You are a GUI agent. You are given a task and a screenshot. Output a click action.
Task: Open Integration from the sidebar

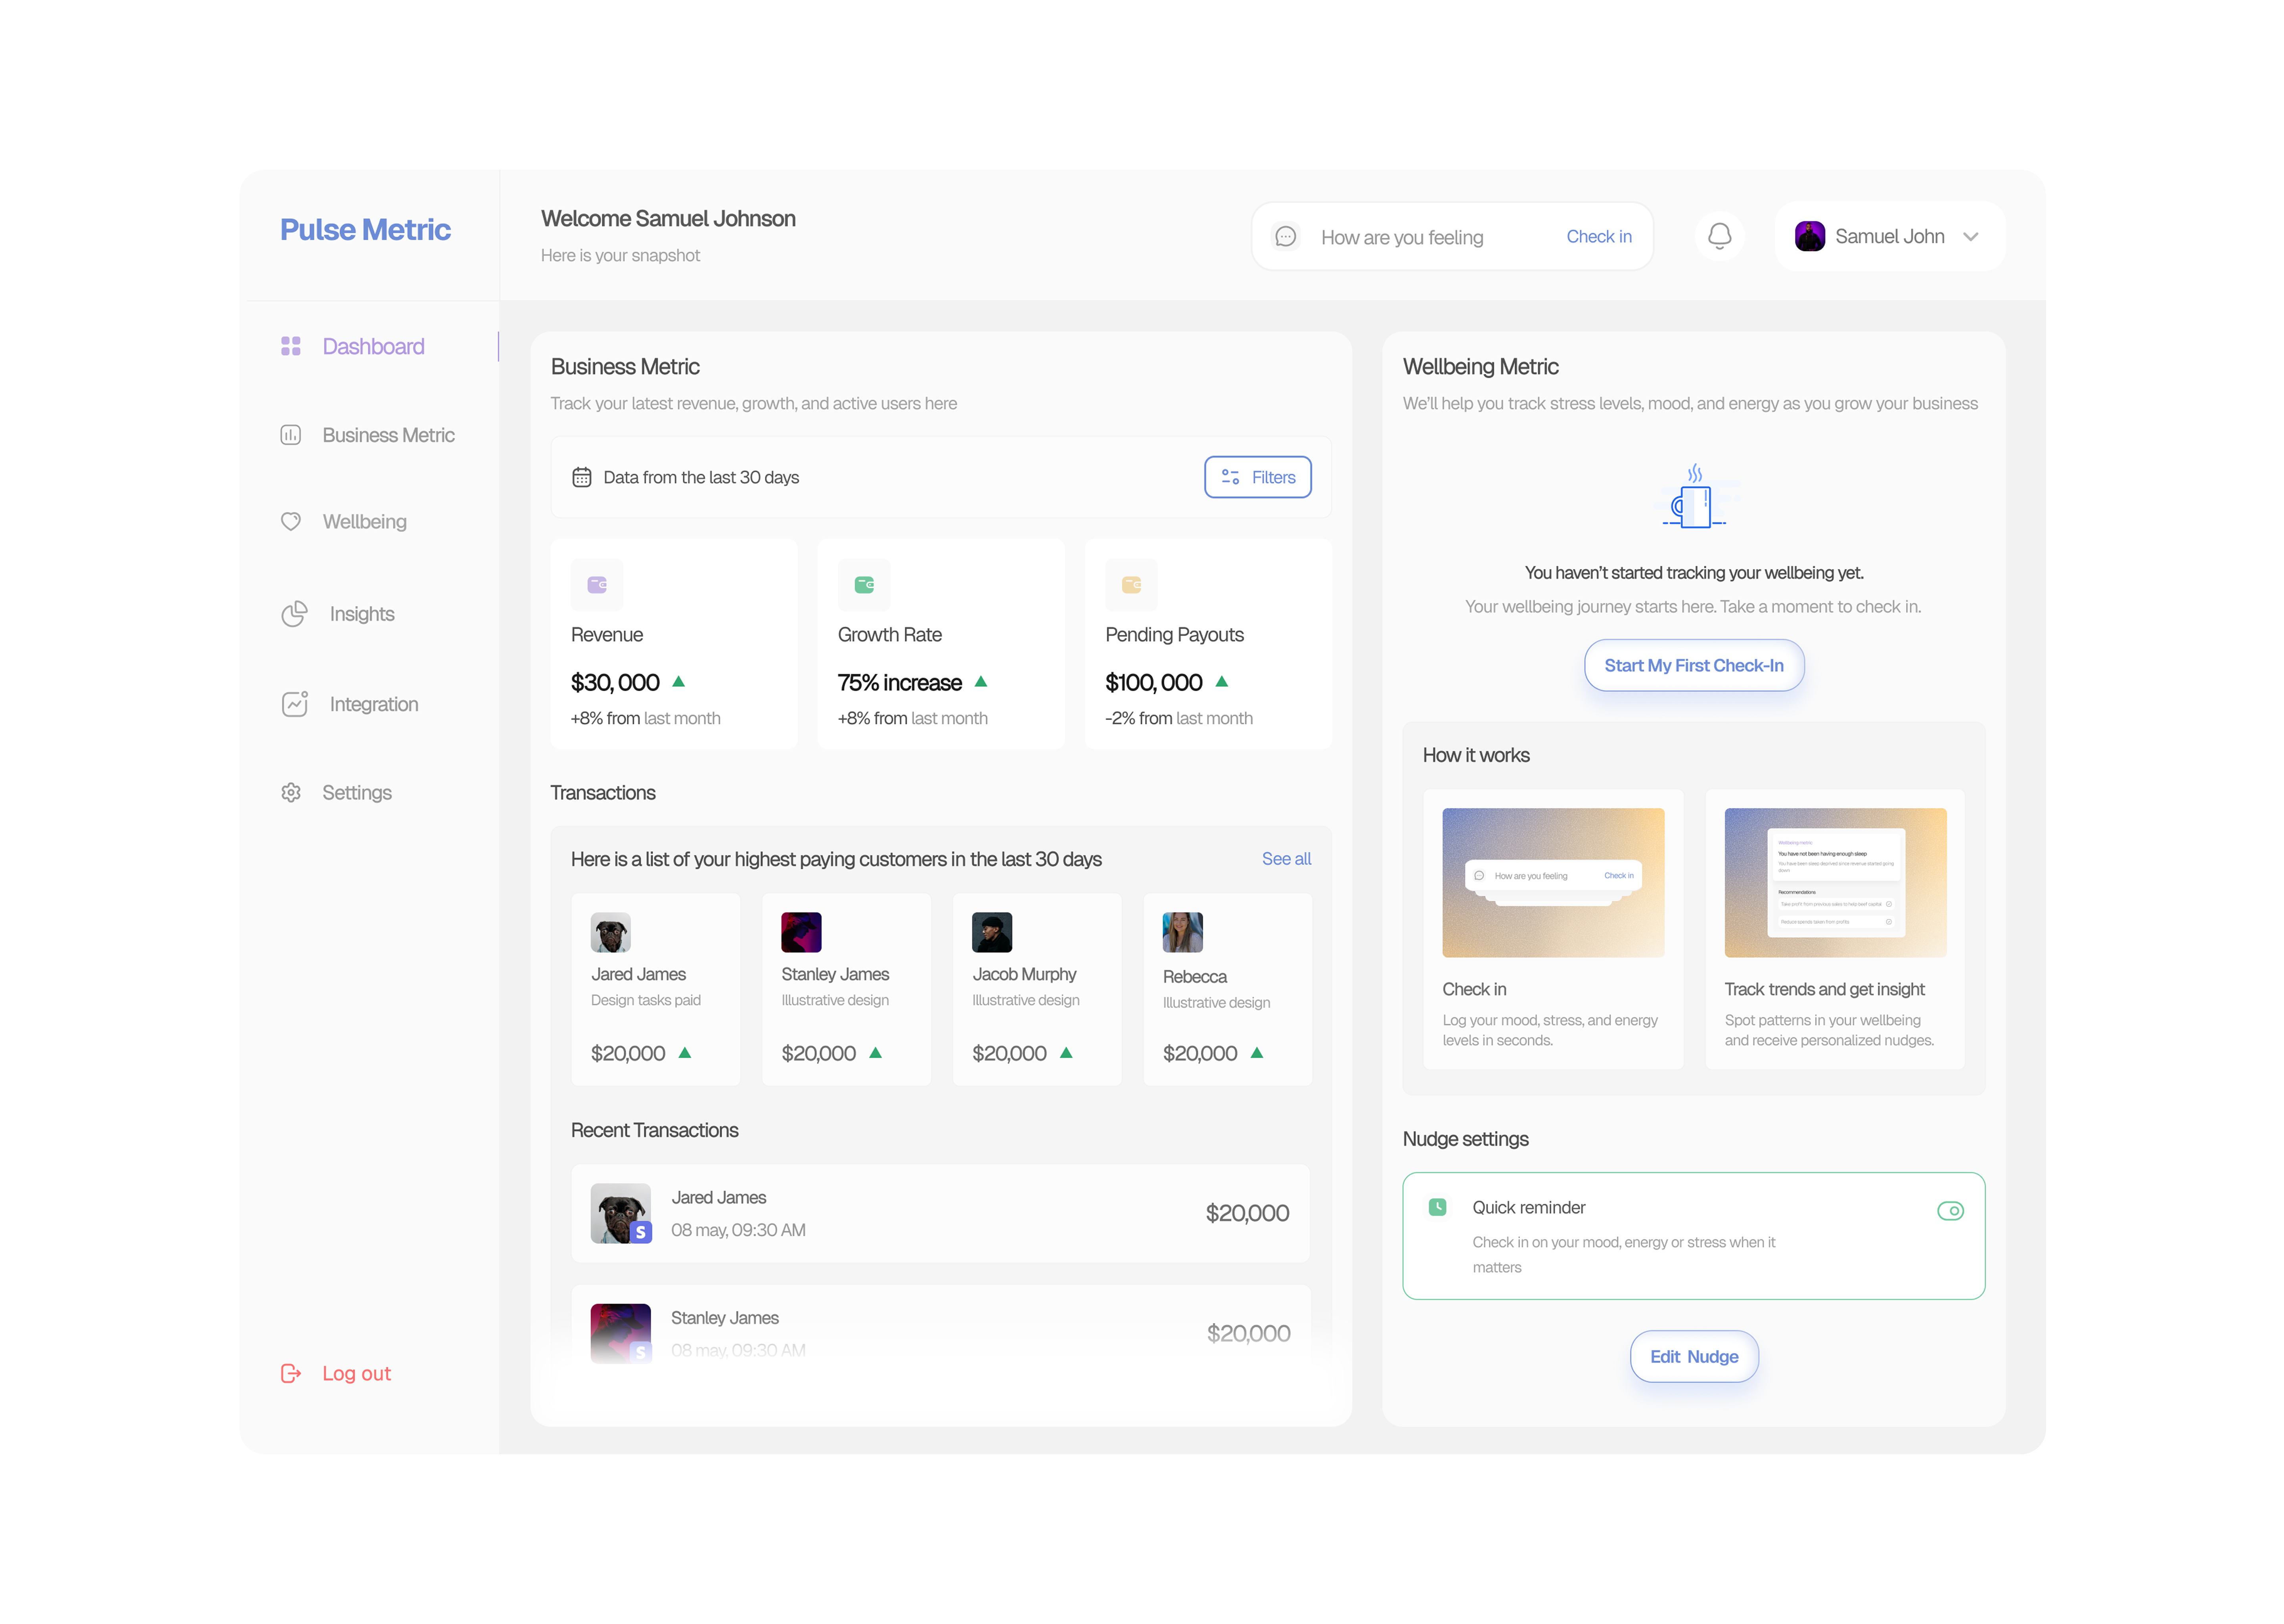373,704
